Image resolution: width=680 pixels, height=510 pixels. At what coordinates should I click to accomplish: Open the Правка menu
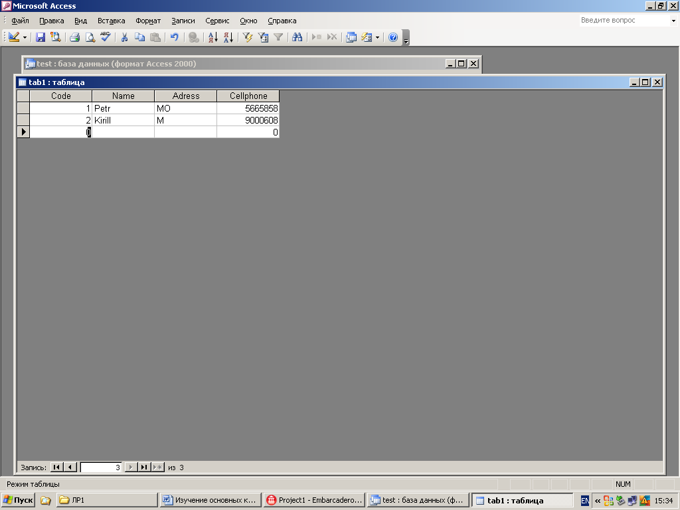pyautogui.click(x=52, y=21)
